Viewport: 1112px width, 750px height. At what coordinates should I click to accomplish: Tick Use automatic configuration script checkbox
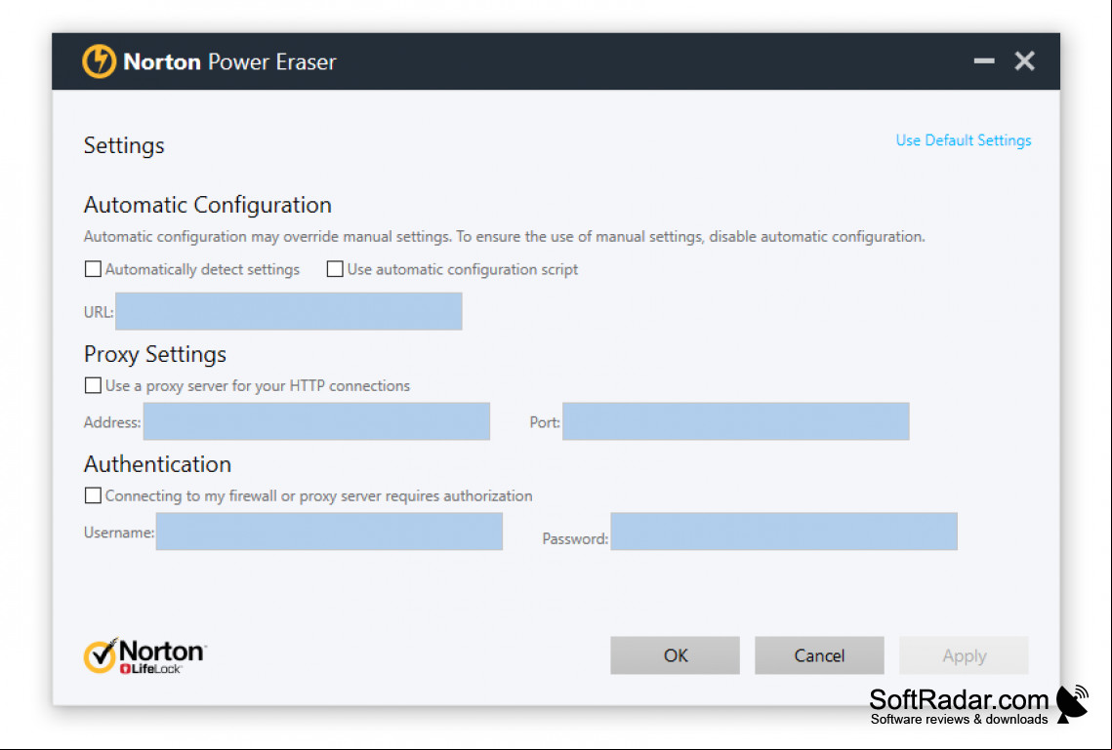(x=335, y=269)
